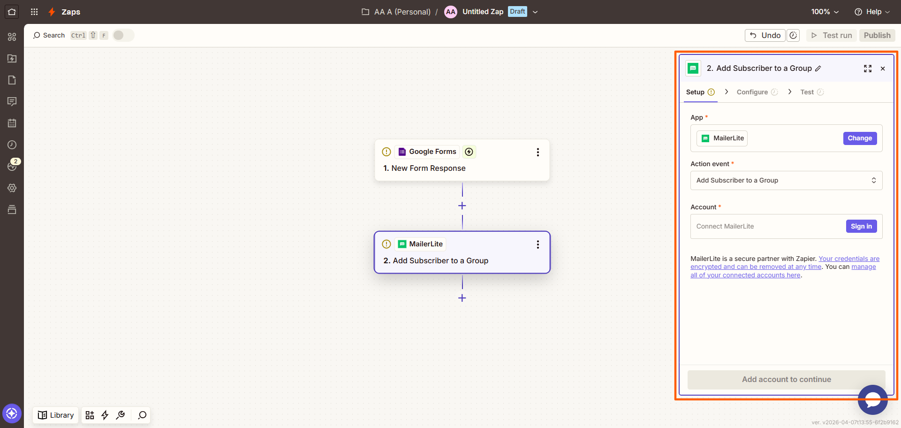
Task: Click the Google Forms trigger bolt icon
Action: [x=469, y=152]
